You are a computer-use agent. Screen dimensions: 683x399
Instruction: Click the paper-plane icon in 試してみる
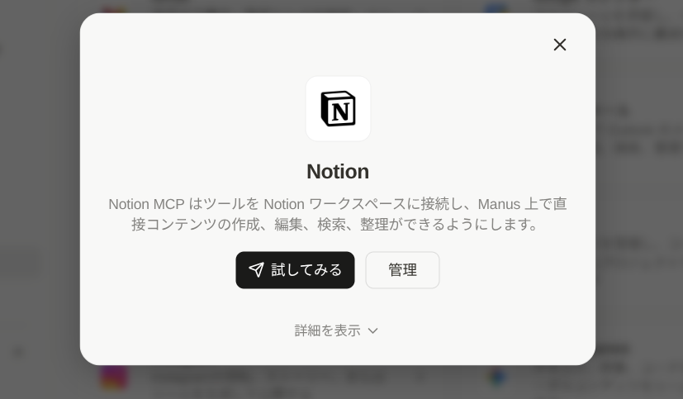click(256, 269)
